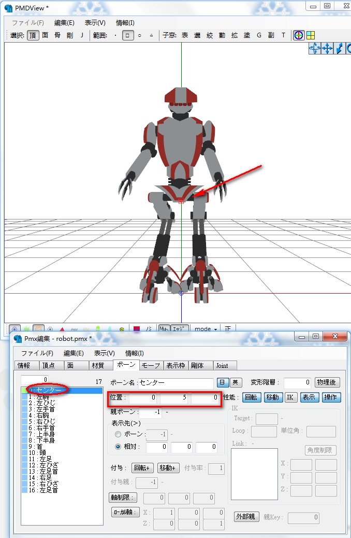Switch bone name to English 英

tap(236, 382)
